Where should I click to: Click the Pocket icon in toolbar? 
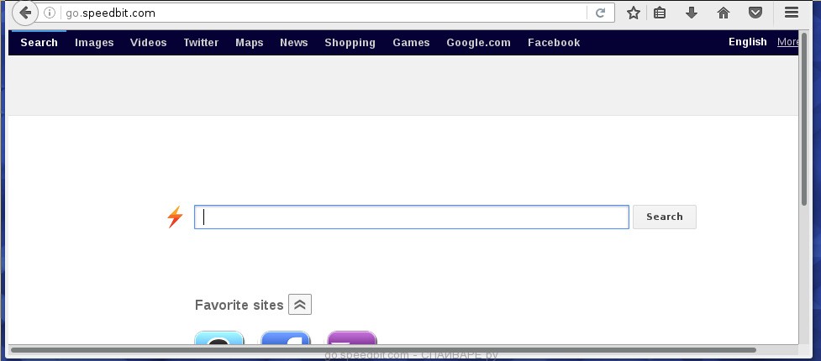coord(755,13)
